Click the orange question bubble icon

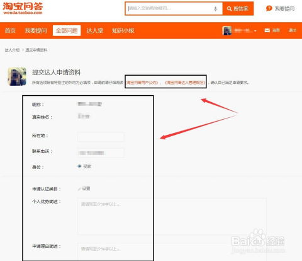click(x=269, y=8)
